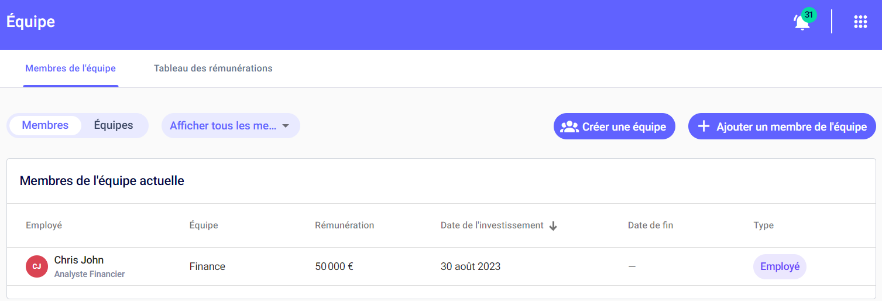Switch to Tableau des rémunérations tab

point(213,69)
